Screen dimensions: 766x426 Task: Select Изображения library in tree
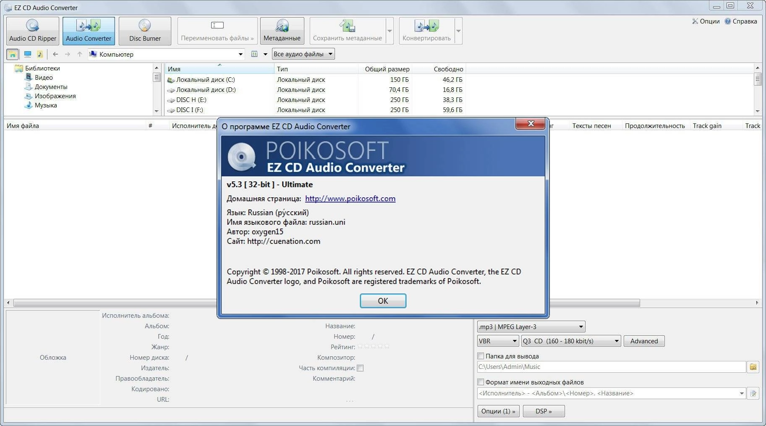55,96
